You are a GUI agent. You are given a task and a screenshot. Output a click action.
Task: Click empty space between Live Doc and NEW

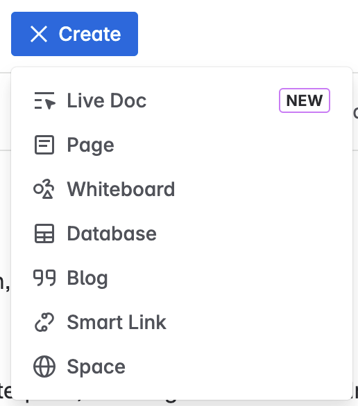(x=212, y=100)
